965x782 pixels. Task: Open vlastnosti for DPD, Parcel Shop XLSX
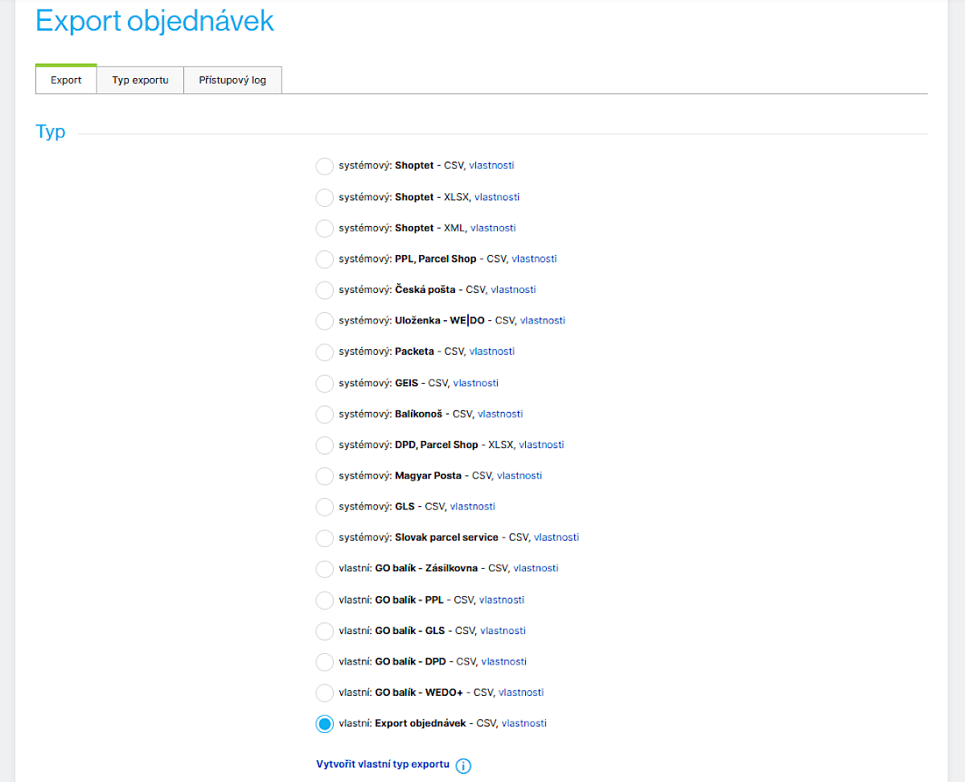541,445
